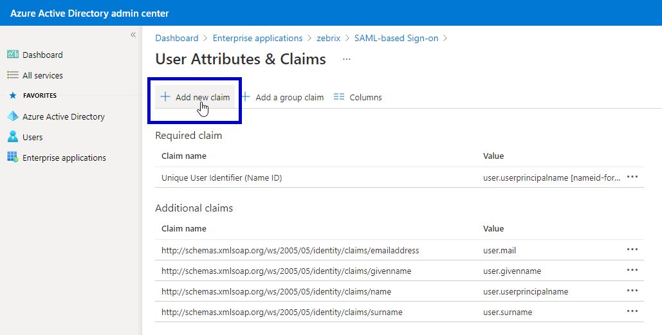
Task: Click Value column header under Required claim
Action: (493, 156)
